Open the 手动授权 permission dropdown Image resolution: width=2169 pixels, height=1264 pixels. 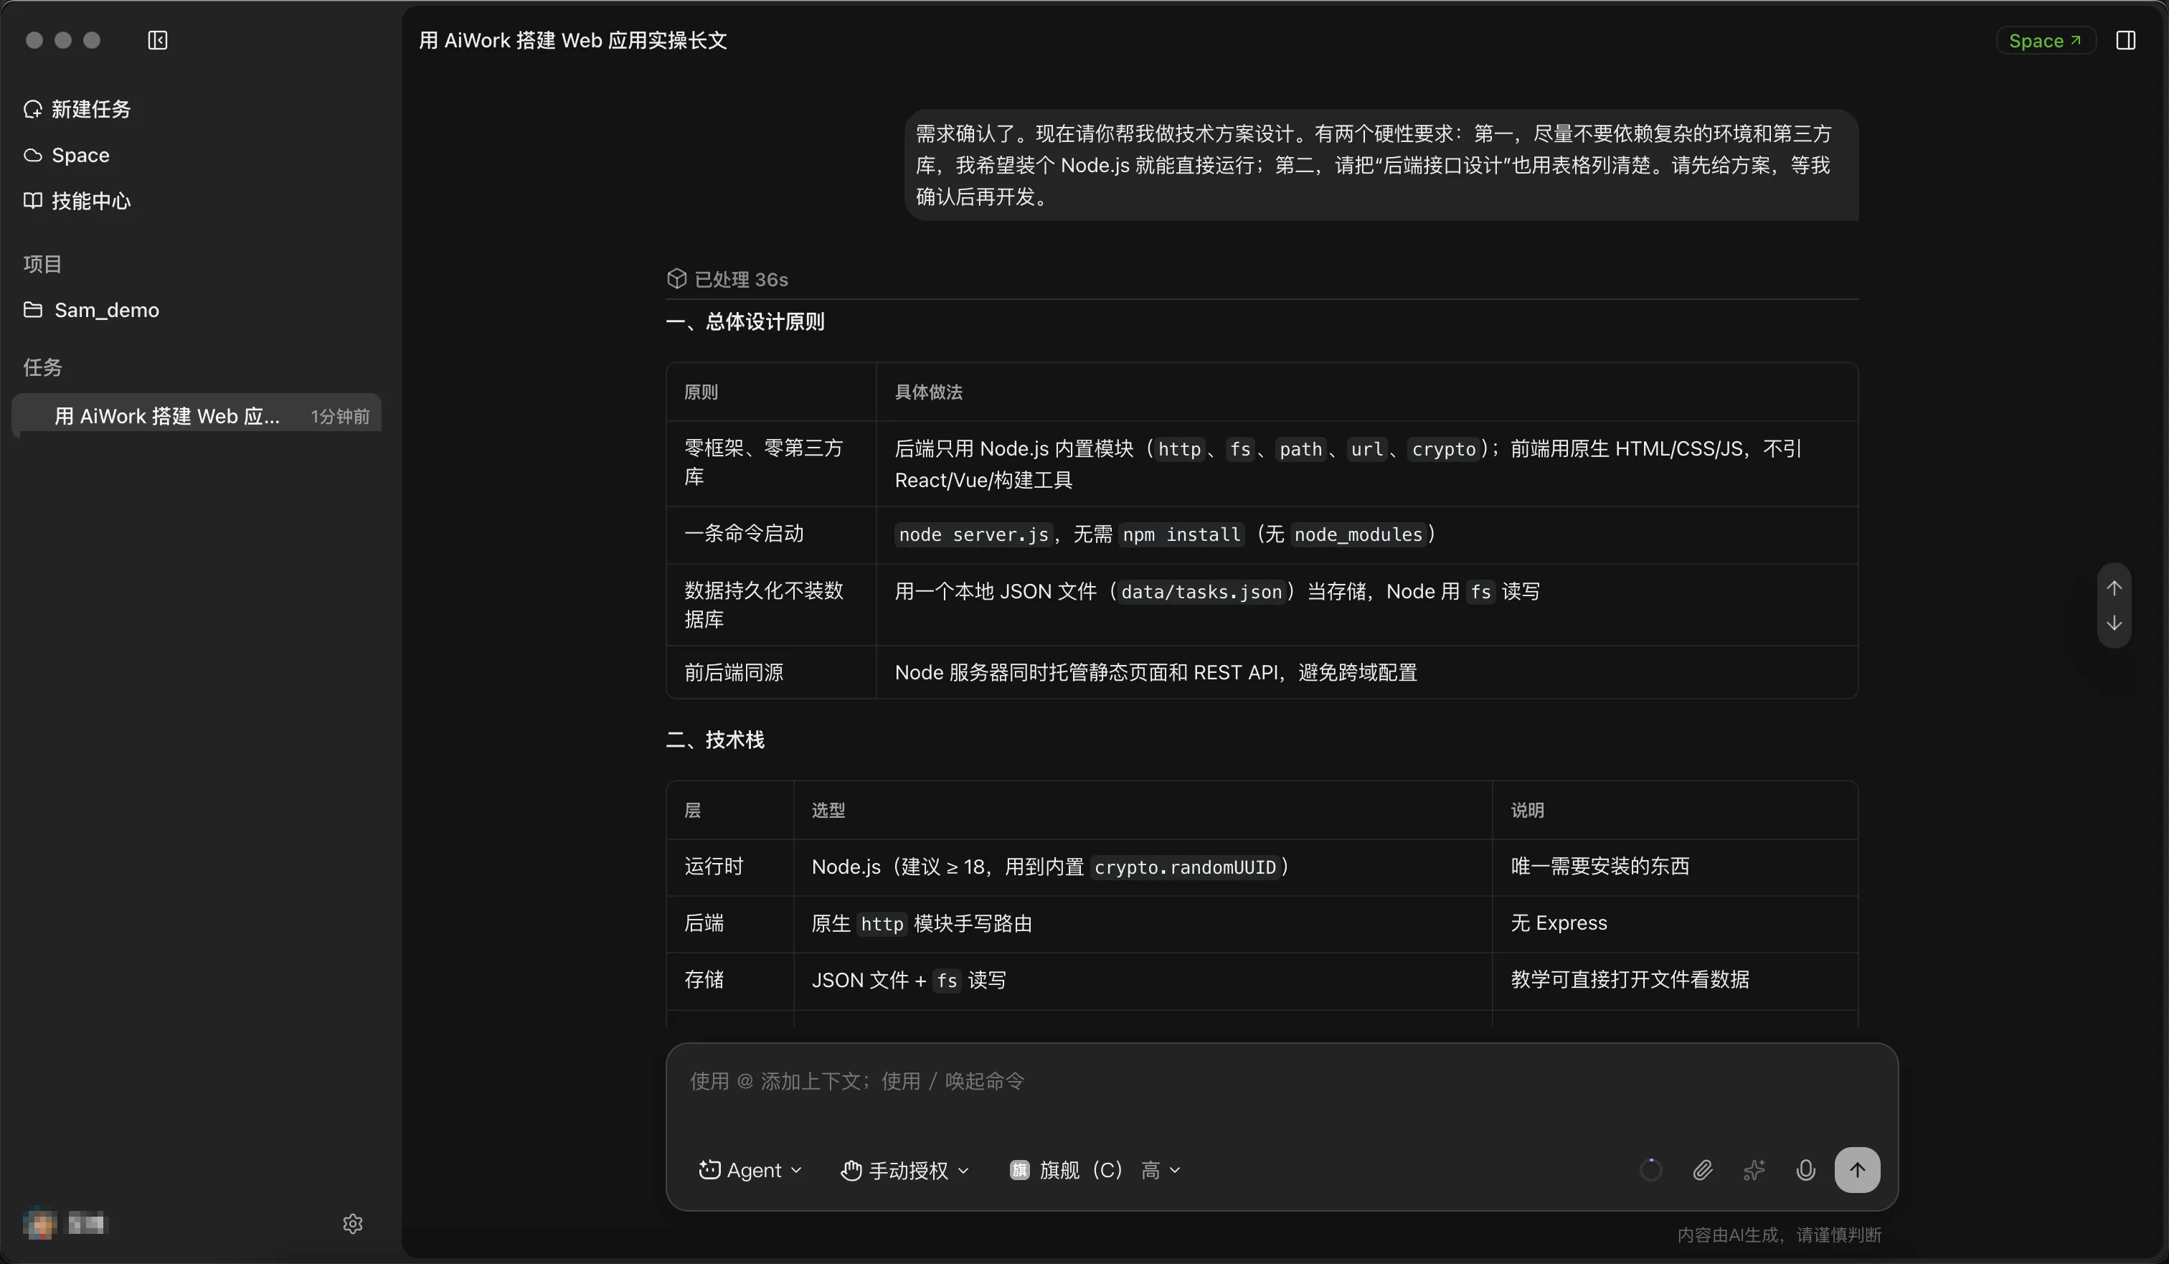[904, 1170]
